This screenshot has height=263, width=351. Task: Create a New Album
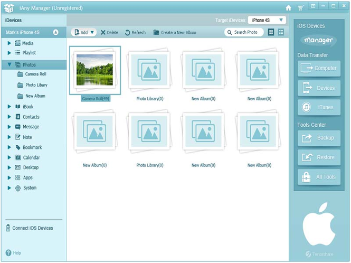coord(175,33)
